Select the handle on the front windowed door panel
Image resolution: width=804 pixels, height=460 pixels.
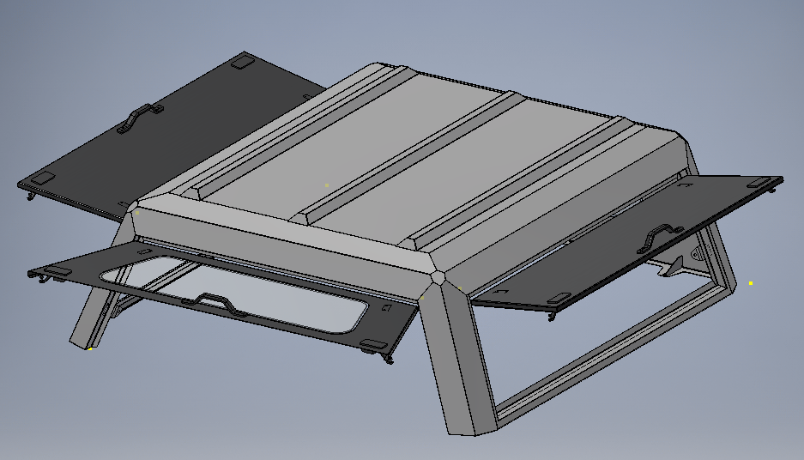click(215, 305)
